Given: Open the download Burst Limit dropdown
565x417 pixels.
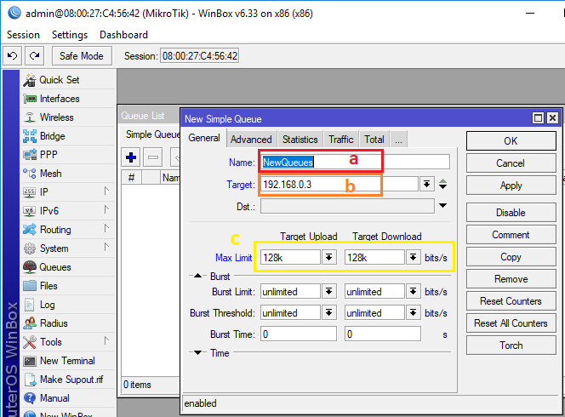Looking at the screenshot, I should 413,291.
